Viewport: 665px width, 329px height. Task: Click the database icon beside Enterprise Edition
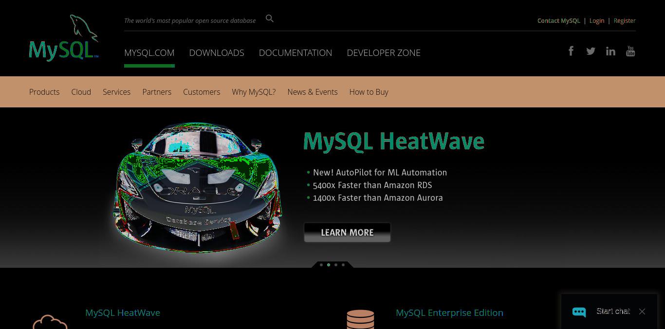tap(360, 319)
